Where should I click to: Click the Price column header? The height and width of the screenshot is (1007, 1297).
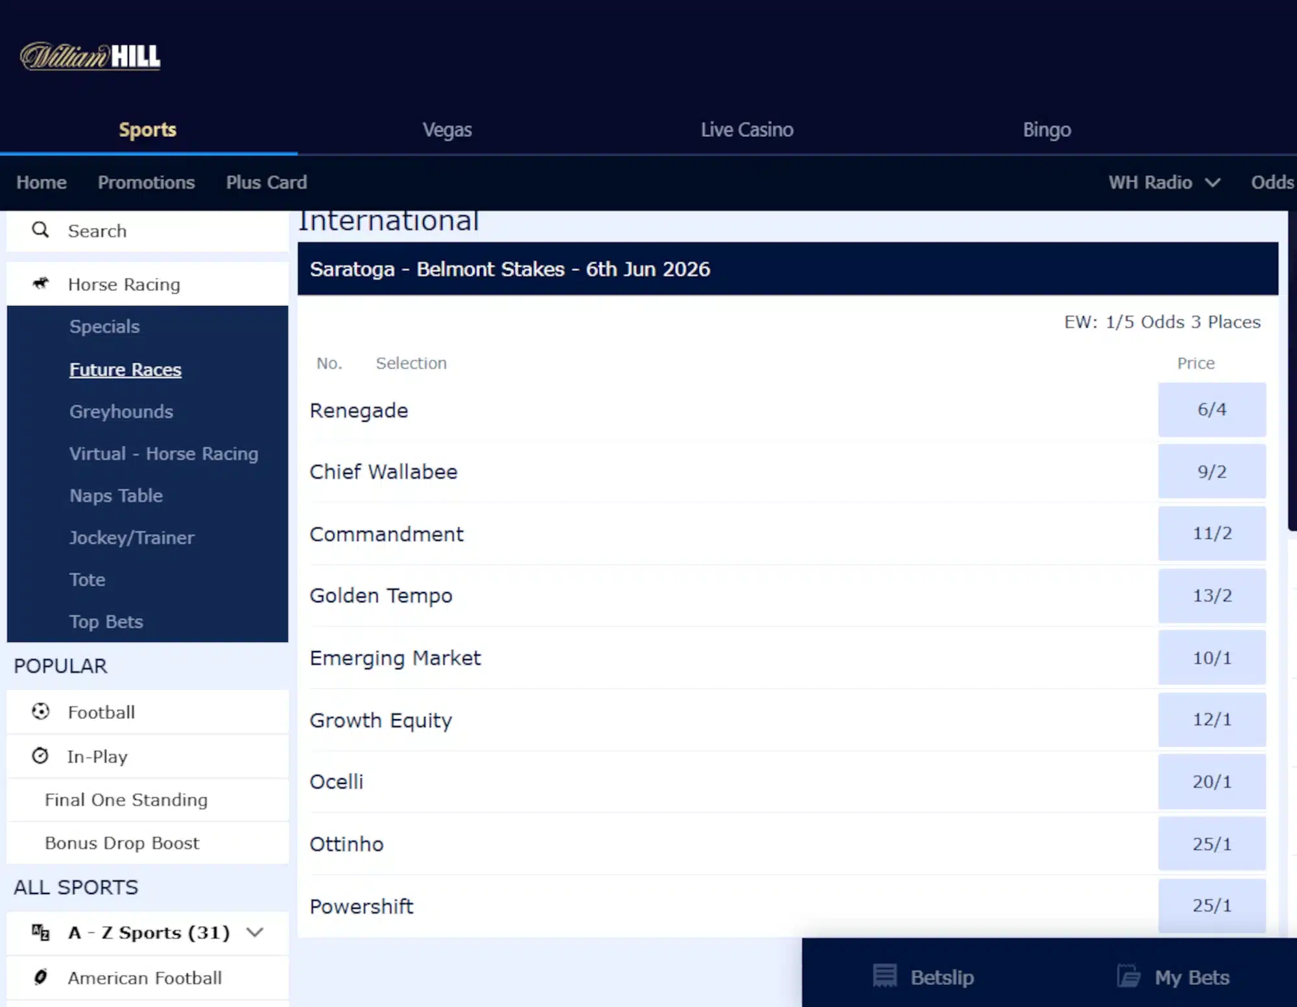tap(1196, 363)
